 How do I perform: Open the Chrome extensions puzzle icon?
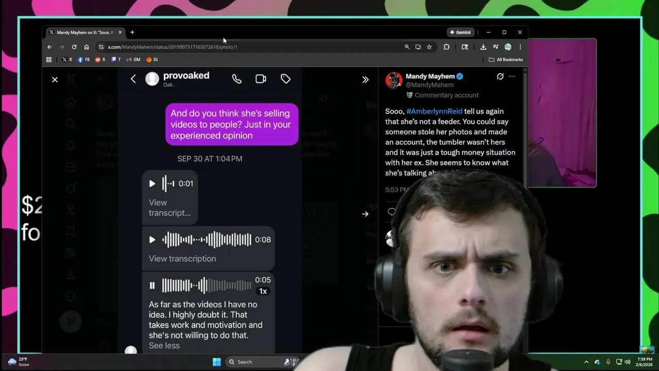[x=446, y=47]
